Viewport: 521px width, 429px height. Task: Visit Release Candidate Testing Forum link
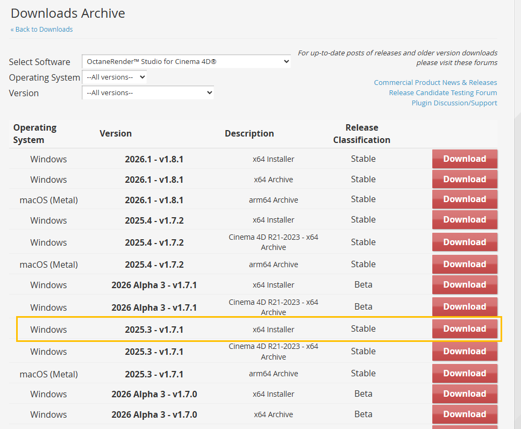click(x=443, y=92)
